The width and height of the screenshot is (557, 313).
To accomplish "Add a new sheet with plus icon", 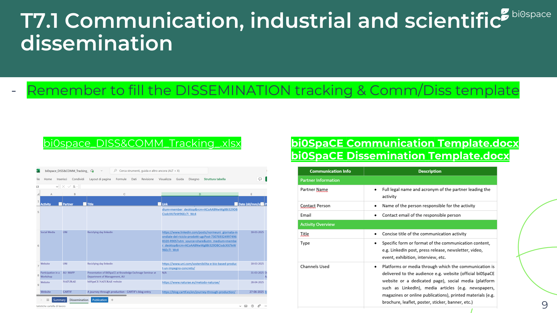I will [112, 300].
